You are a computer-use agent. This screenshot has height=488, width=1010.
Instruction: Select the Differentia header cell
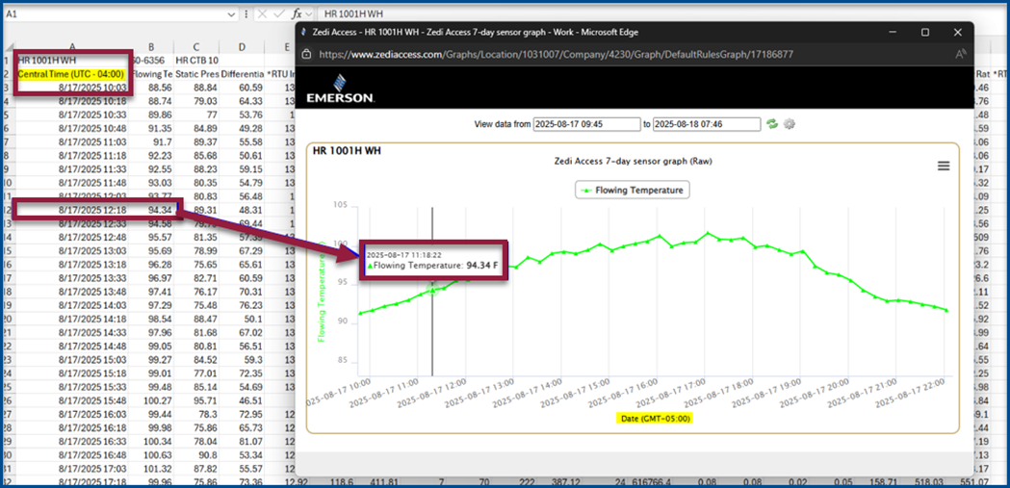[x=242, y=74]
